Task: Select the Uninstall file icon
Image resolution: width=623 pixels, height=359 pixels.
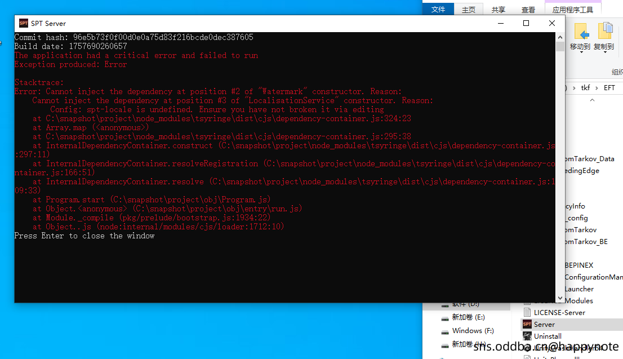Action: coord(527,336)
